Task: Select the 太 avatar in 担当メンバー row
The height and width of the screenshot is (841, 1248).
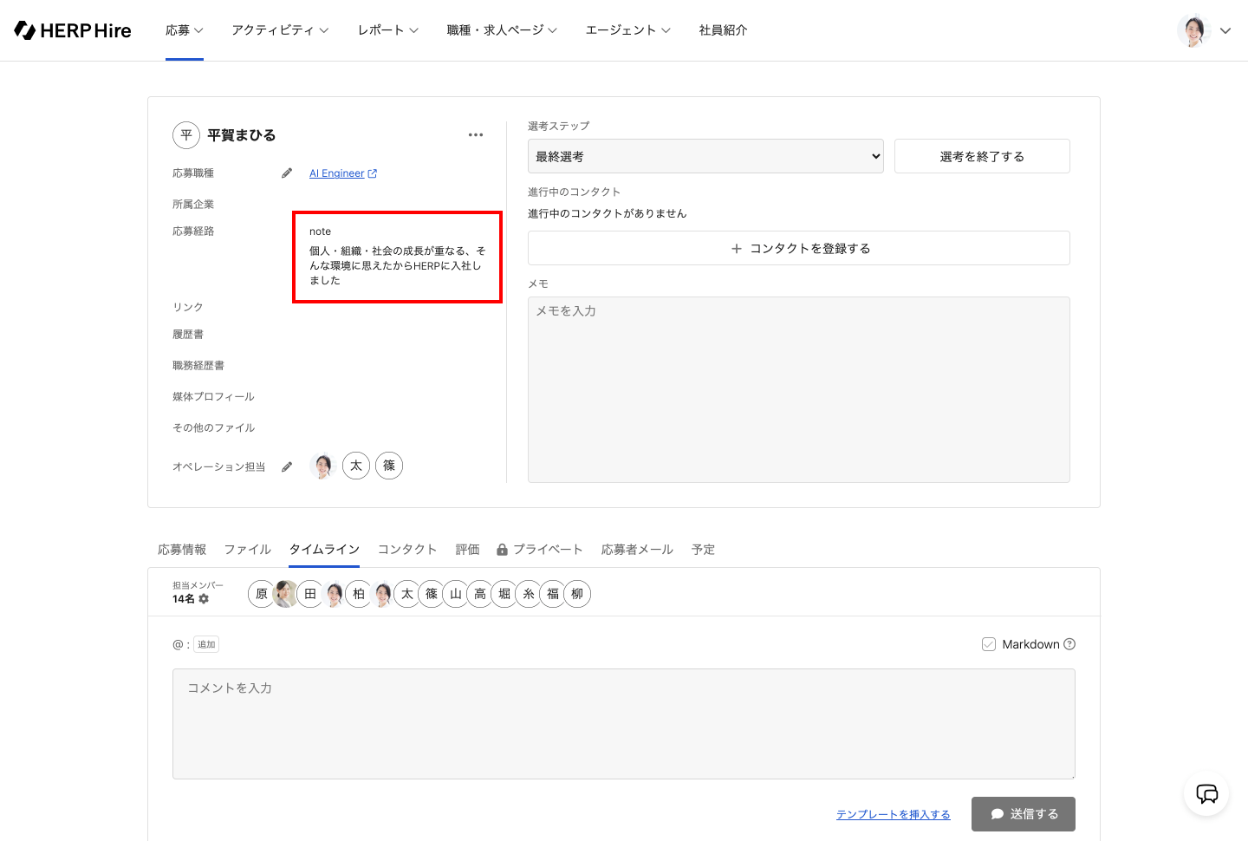Action: [x=407, y=594]
